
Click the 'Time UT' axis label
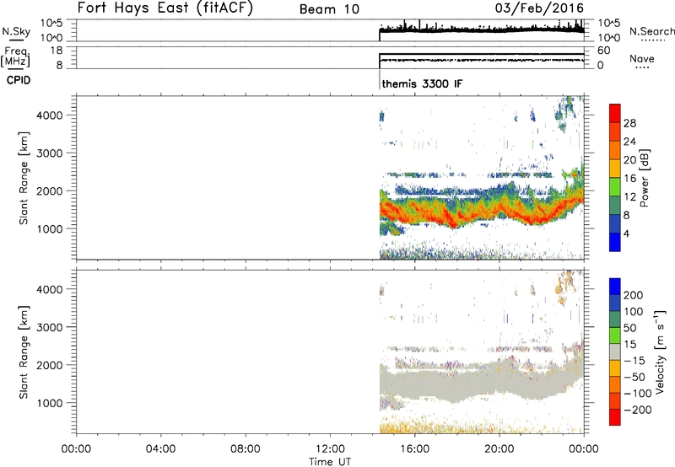(330, 462)
